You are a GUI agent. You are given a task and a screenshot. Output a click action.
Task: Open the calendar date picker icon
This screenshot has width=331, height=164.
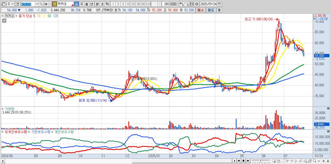(219, 4)
